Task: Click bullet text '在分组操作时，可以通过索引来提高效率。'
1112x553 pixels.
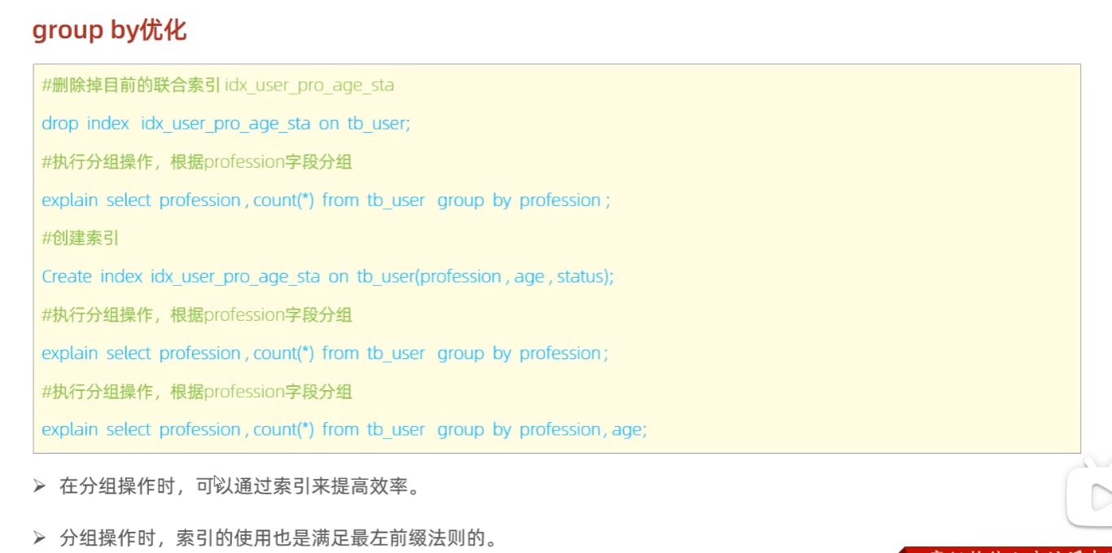Action: [240, 487]
